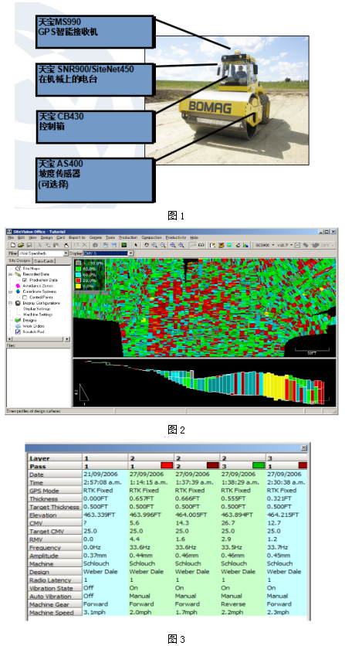This screenshot has width=345, height=646.
Task: Toggle the Production Data checkbox
Action: click(x=25, y=280)
